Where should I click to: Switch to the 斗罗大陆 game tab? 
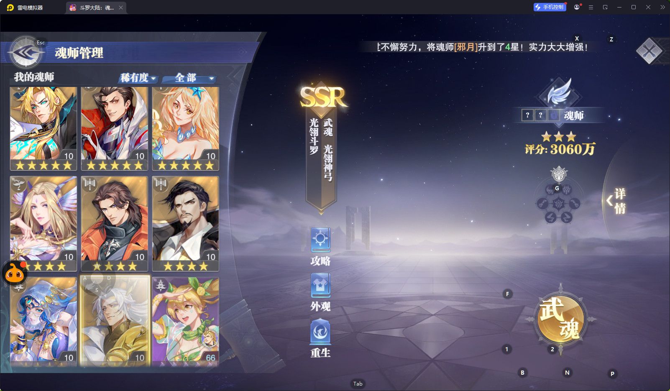[x=96, y=8]
